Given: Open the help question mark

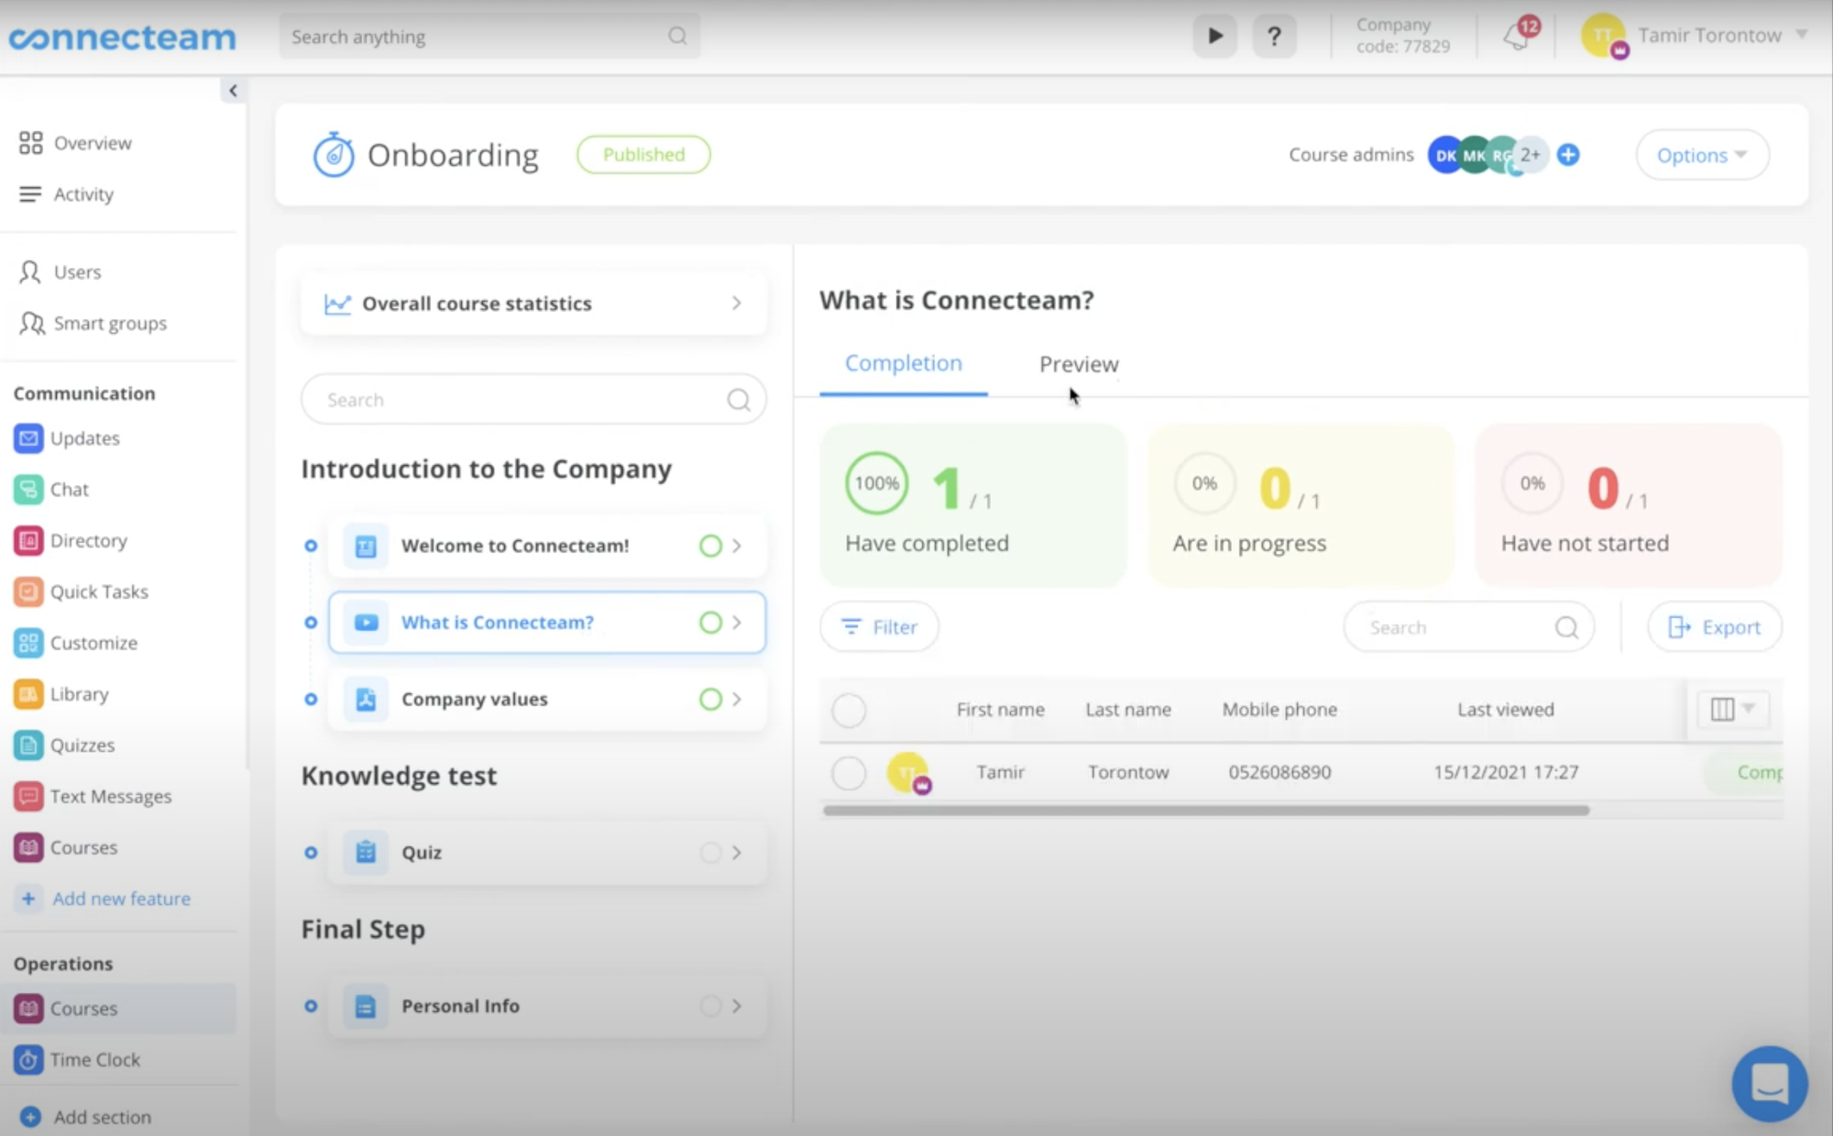Looking at the screenshot, I should click(x=1274, y=37).
